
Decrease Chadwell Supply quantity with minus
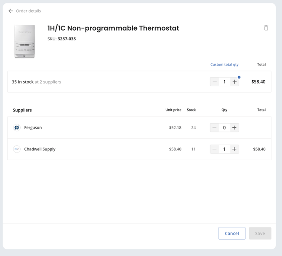[x=215, y=149]
